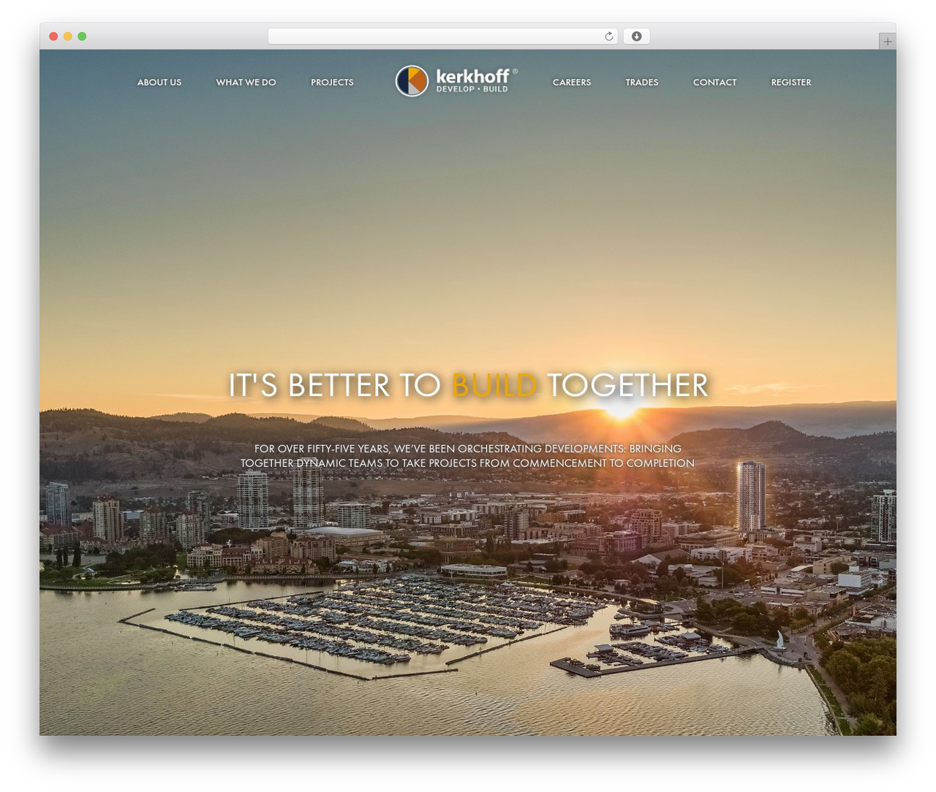Add a new browser tab

pyautogui.click(x=887, y=41)
